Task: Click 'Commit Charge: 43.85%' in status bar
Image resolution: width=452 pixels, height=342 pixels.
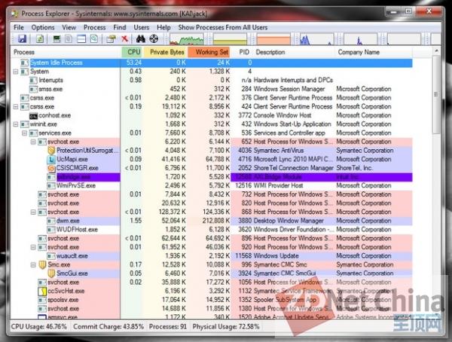Action: [x=108, y=327]
